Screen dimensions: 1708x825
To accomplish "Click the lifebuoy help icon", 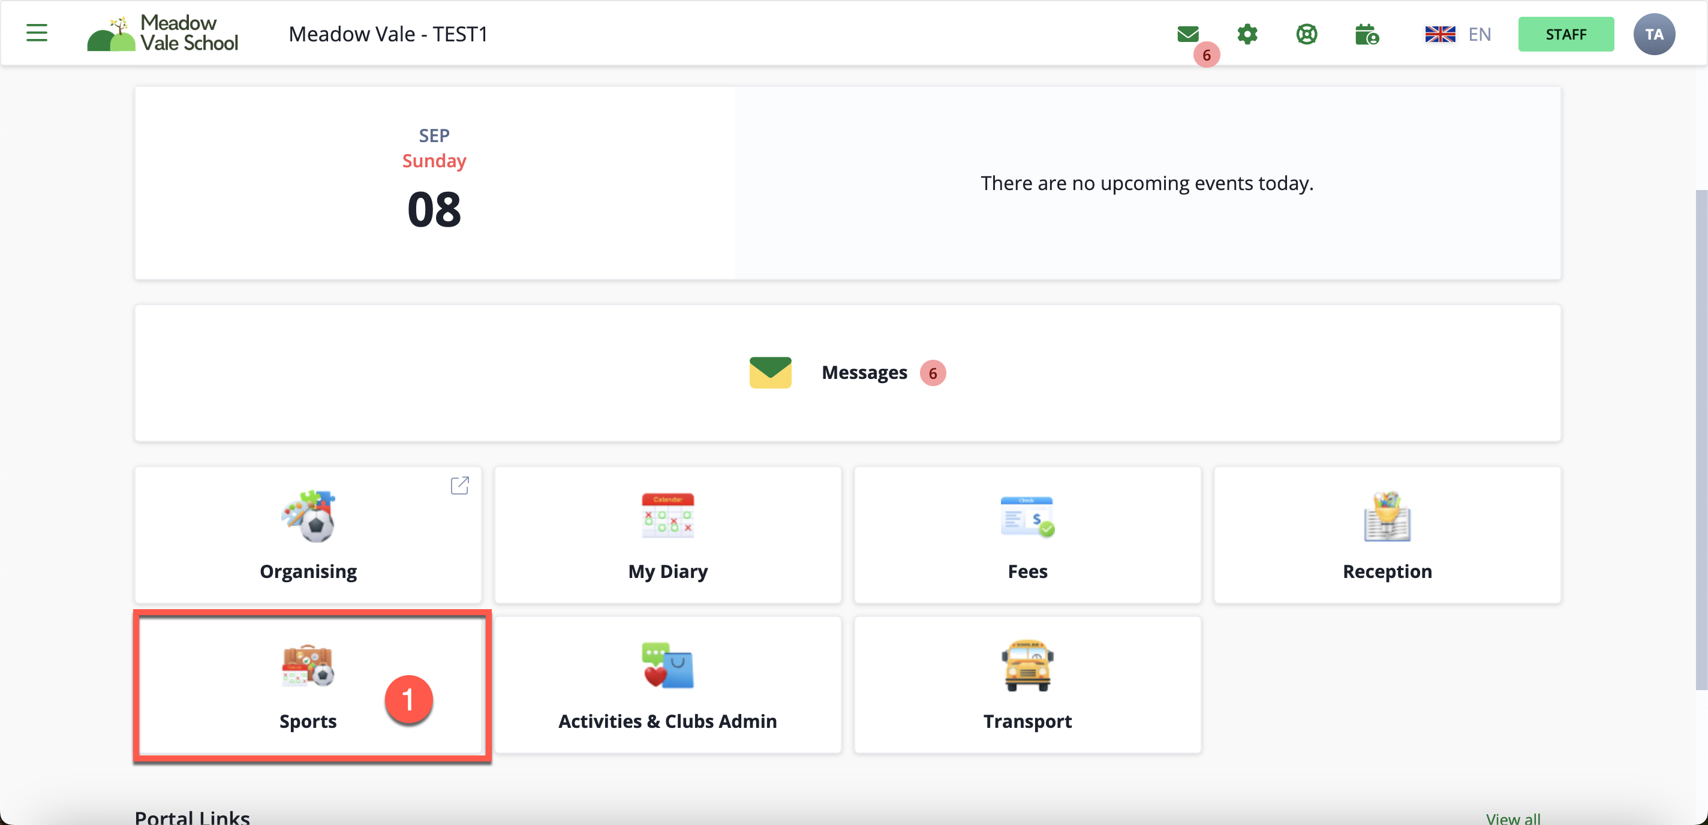I will pyautogui.click(x=1306, y=34).
